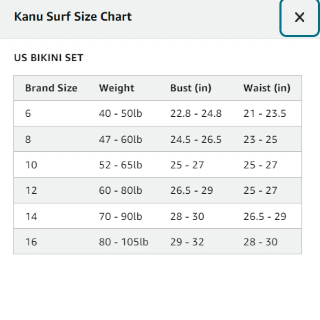Viewport: 320px width, 320px height.
Task: Click the 21 - 23.5 waist measurement
Action: pos(265,113)
